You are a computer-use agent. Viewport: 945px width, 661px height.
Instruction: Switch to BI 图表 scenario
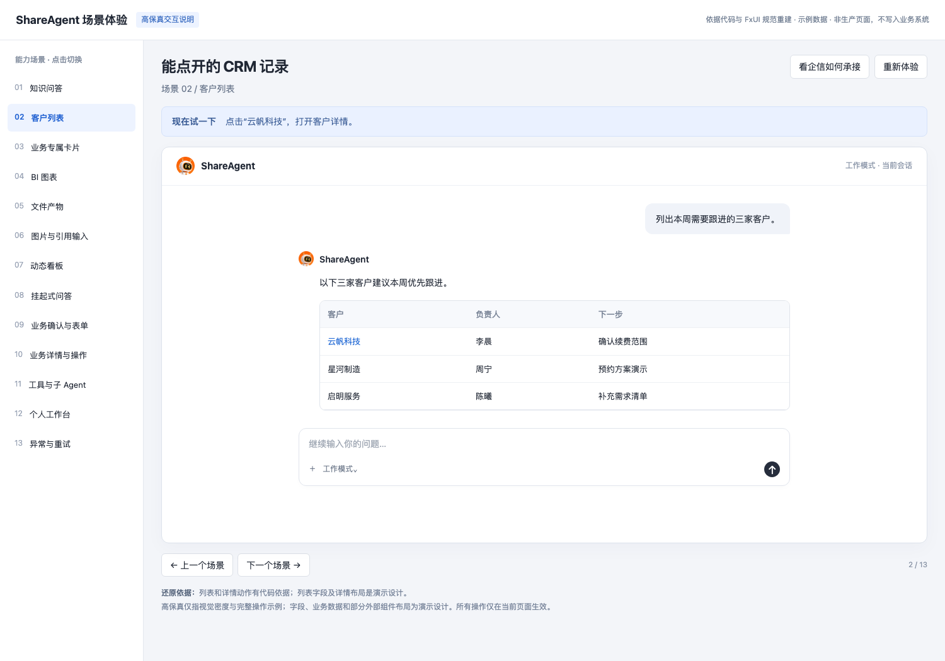point(71,177)
